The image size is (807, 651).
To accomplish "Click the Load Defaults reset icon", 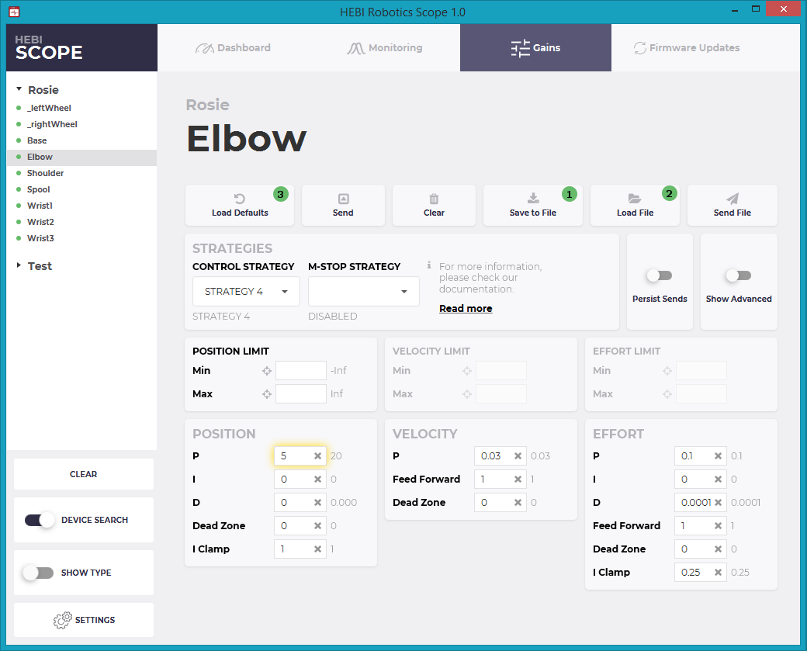I will pos(240,198).
